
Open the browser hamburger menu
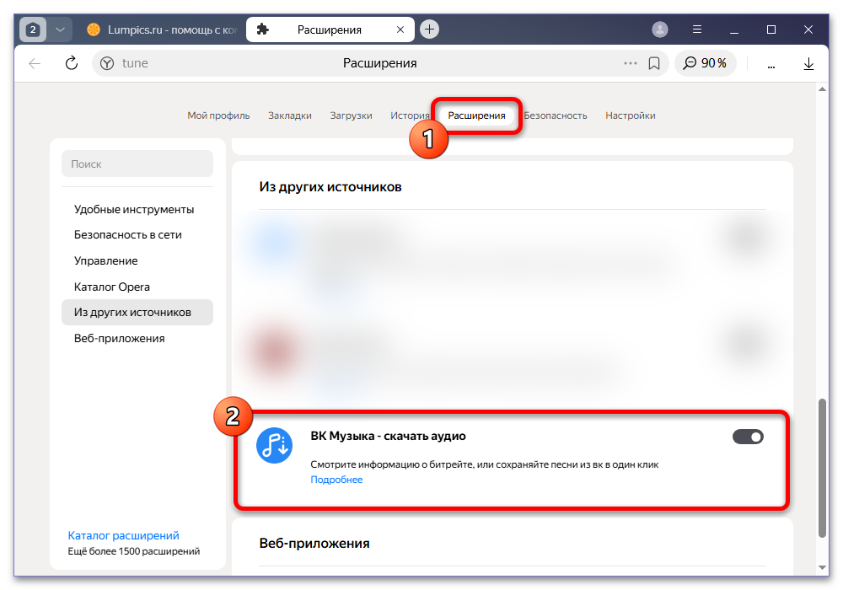point(697,29)
